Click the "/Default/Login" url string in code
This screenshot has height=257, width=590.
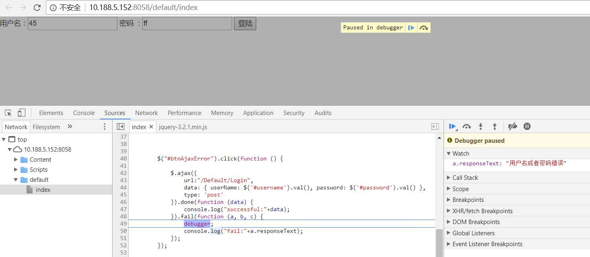tap(224, 180)
